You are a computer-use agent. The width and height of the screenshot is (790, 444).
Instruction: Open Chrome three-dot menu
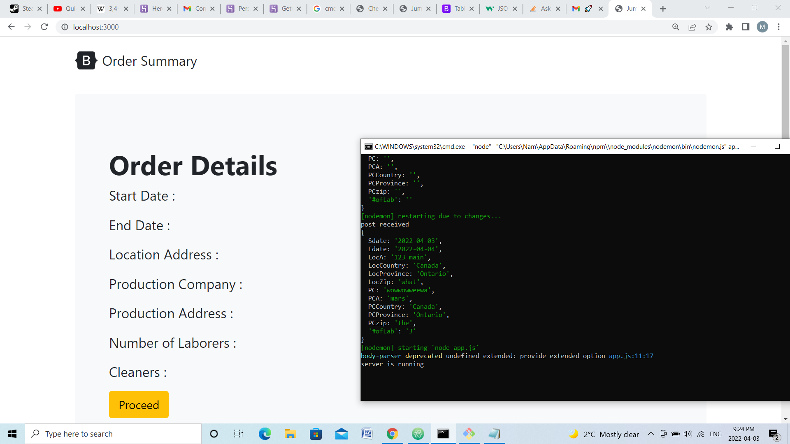(x=778, y=27)
